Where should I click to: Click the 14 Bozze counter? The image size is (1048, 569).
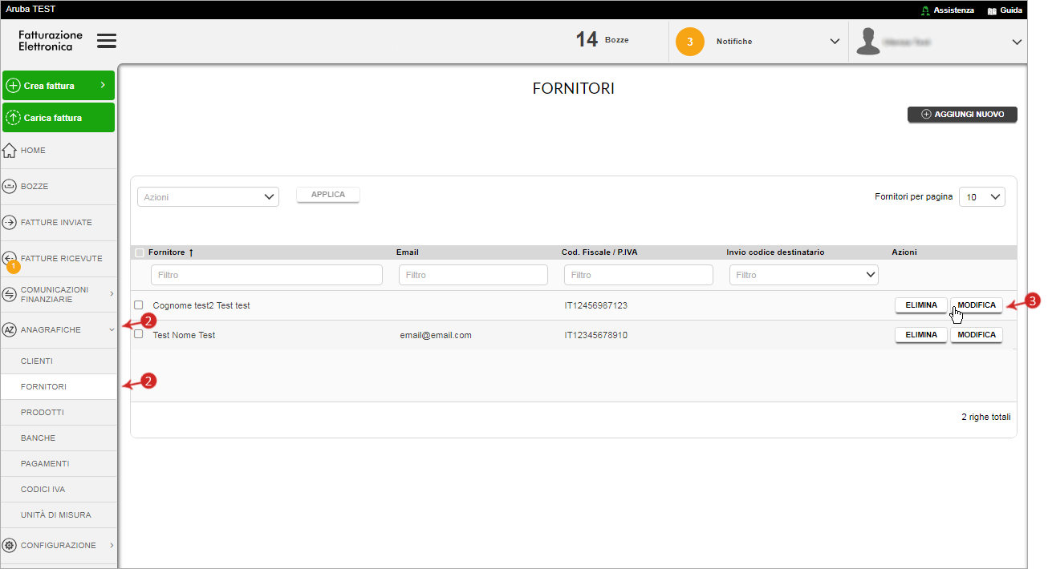603,39
